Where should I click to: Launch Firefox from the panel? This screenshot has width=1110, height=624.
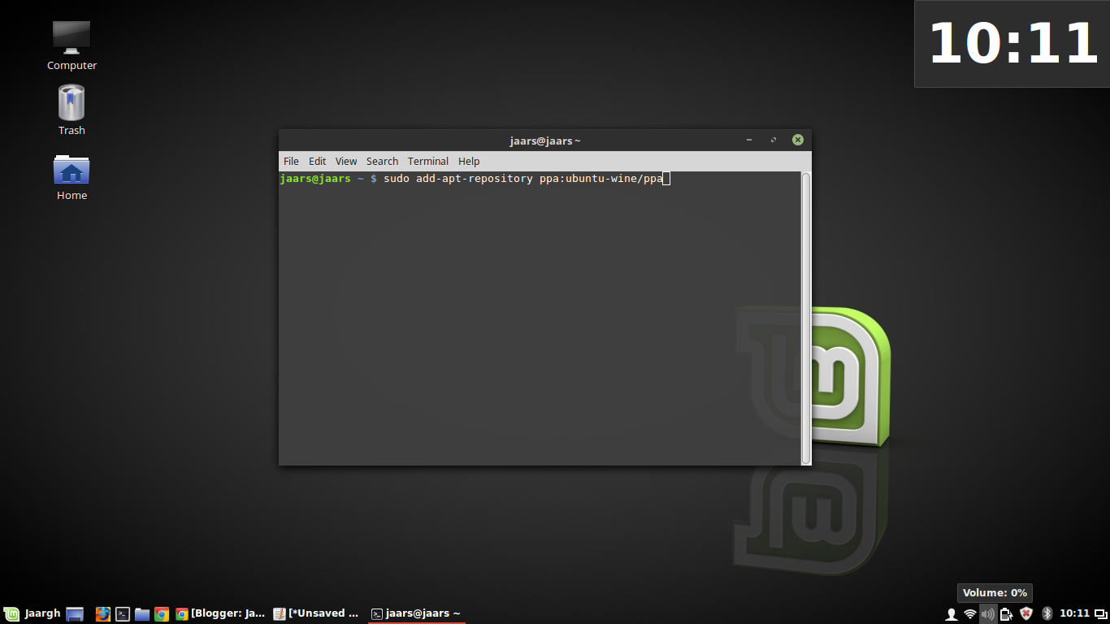pos(103,614)
